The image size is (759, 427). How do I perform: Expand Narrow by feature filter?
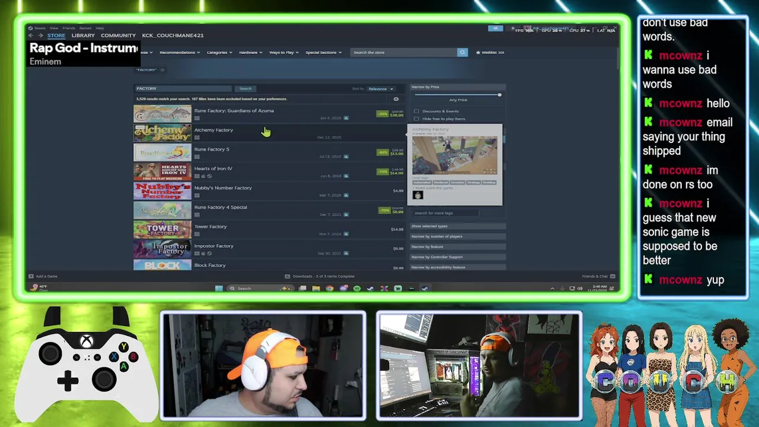(457, 247)
